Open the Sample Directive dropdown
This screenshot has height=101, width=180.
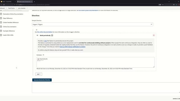point(93,24)
